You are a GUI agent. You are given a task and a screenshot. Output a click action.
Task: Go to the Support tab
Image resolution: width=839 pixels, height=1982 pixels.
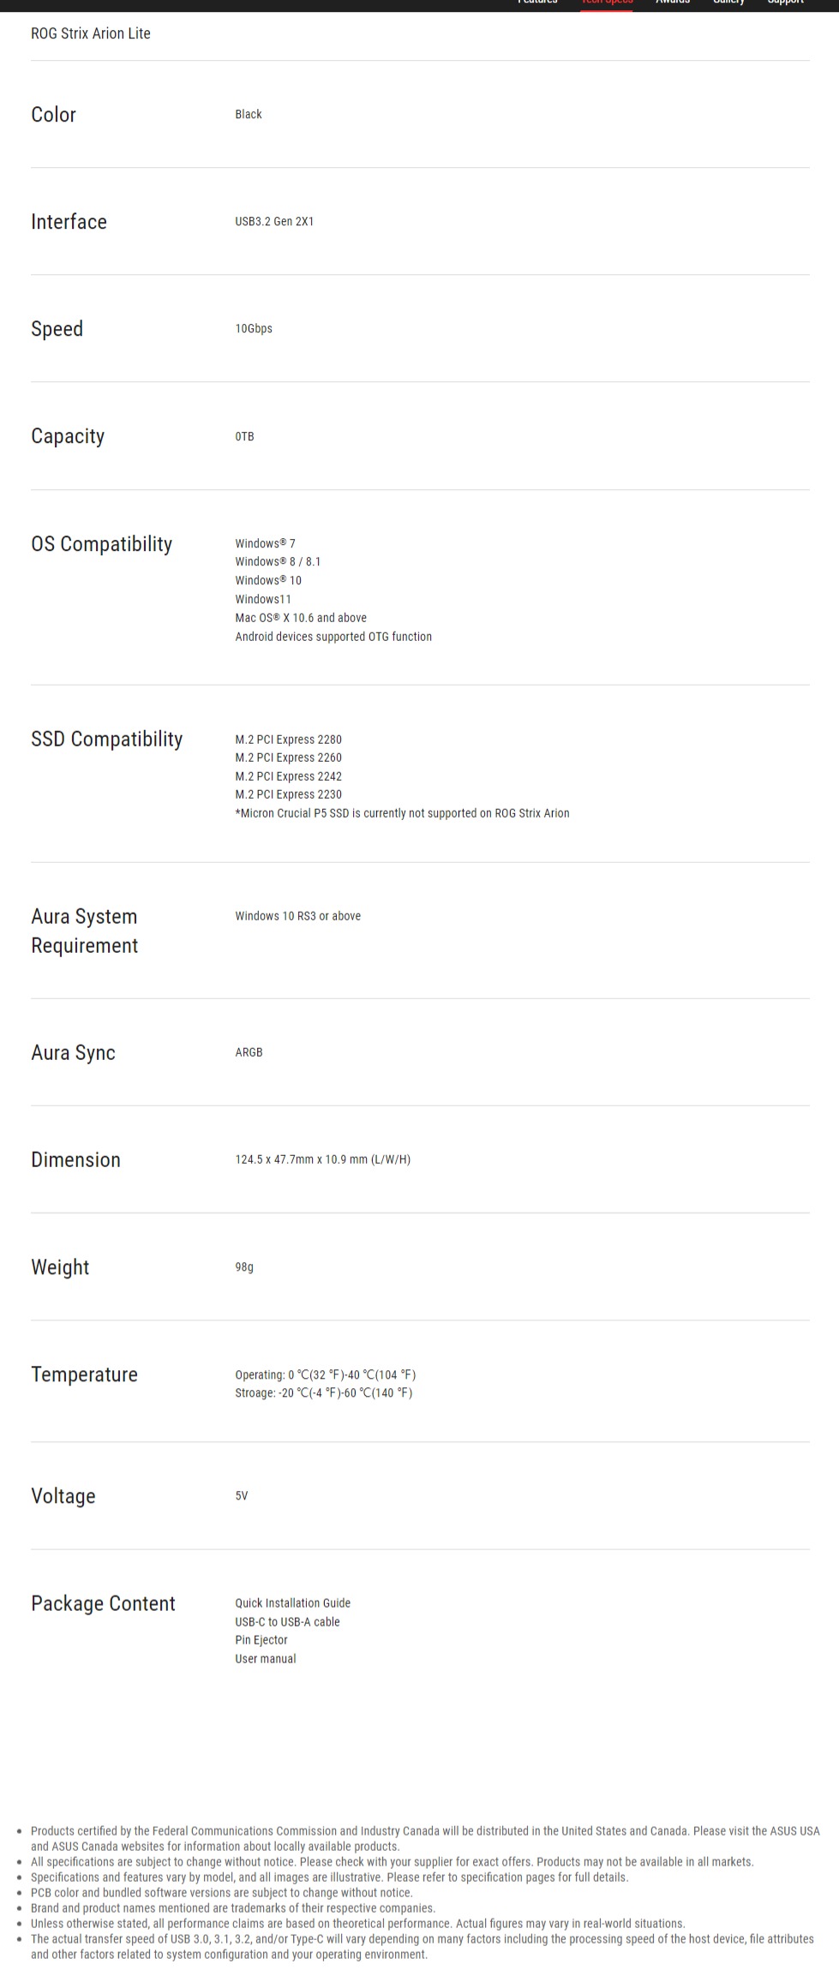pyautogui.click(x=785, y=3)
